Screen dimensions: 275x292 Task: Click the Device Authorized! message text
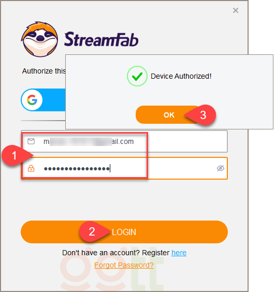(181, 76)
